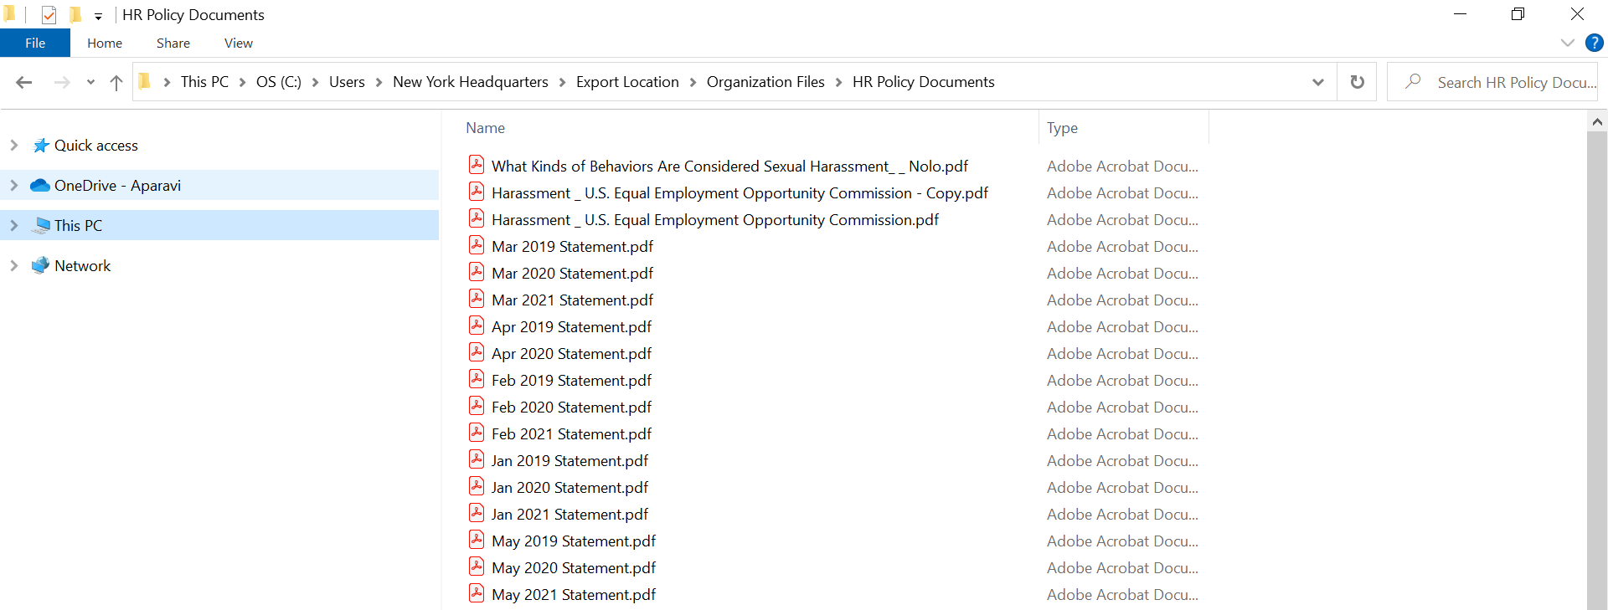Open the File menu

tap(35, 44)
